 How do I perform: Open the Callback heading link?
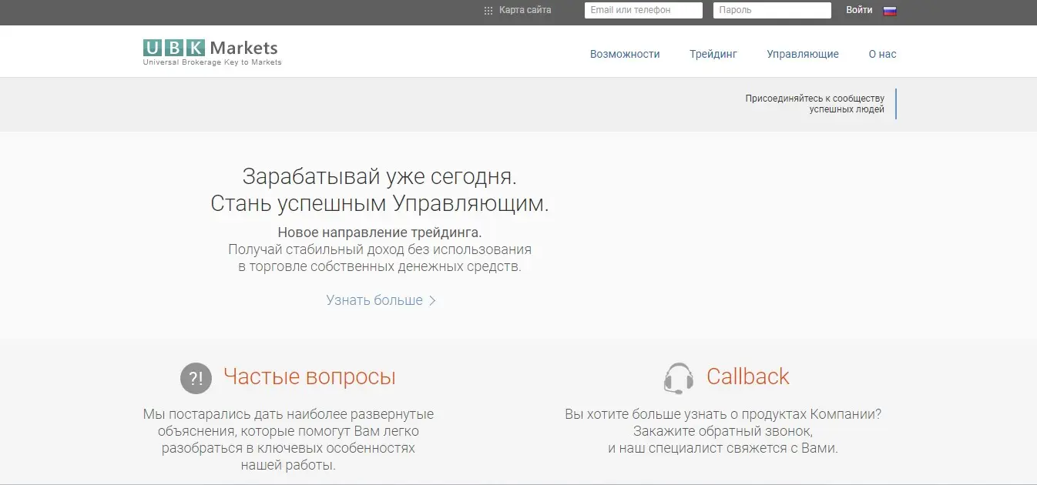coord(748,376)
